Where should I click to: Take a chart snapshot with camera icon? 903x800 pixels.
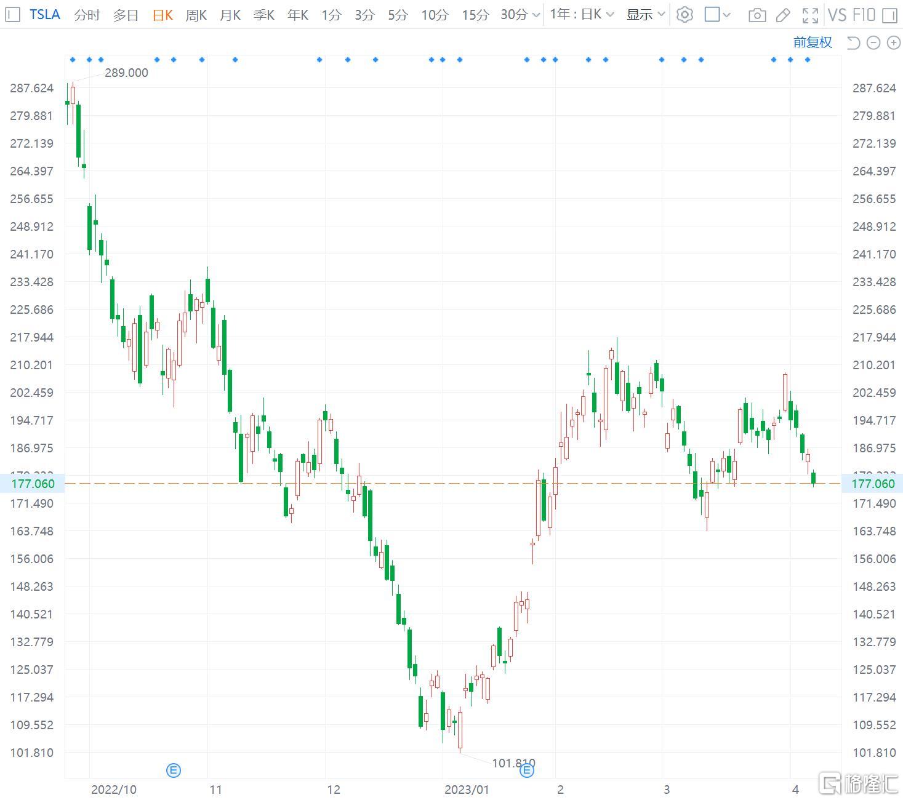[757, 15]
